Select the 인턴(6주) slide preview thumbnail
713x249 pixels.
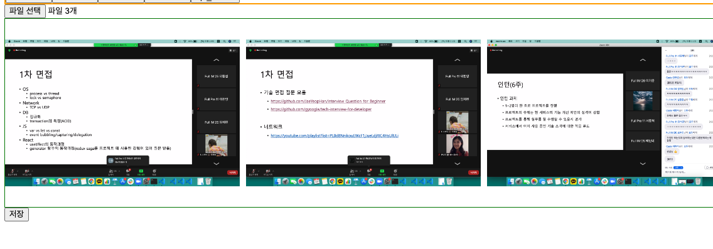coord(600,113)
